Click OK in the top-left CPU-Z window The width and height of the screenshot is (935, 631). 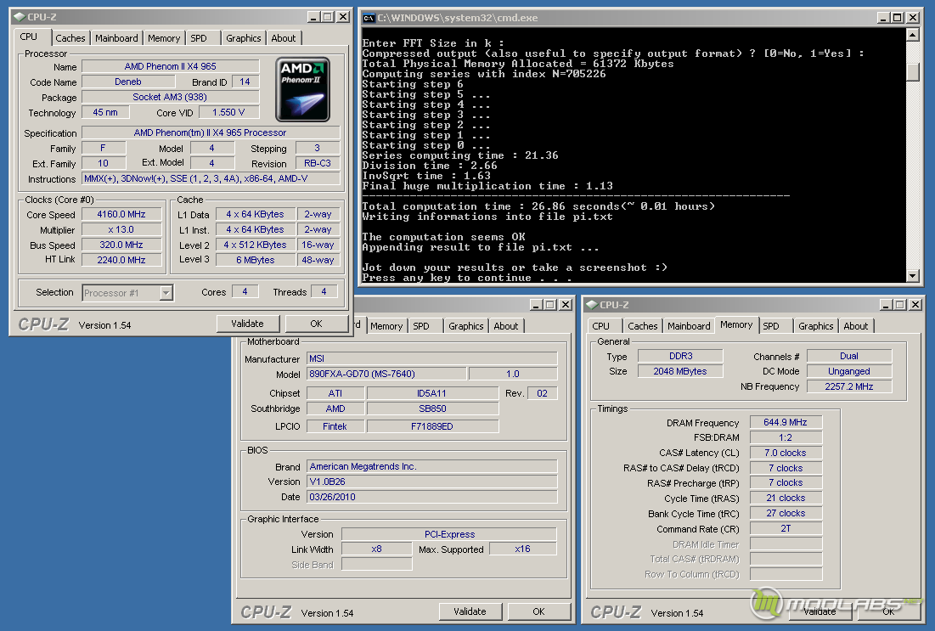tap(316, 324)
